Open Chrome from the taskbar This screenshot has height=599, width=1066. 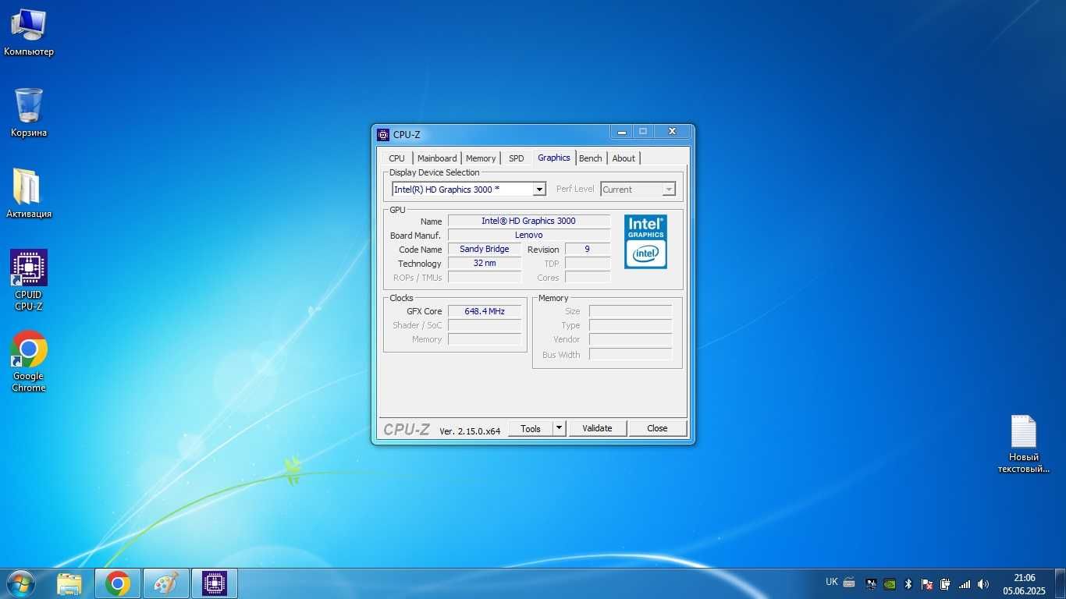tap(118, 583)
